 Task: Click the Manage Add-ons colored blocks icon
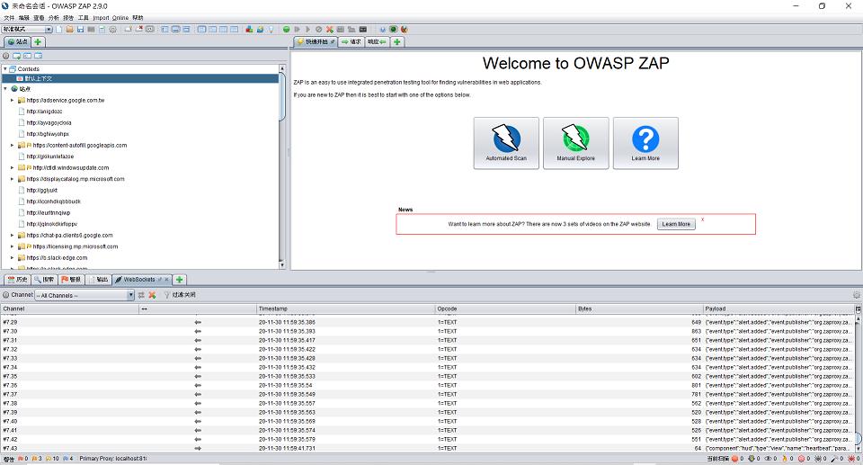(x=249, y=29)
